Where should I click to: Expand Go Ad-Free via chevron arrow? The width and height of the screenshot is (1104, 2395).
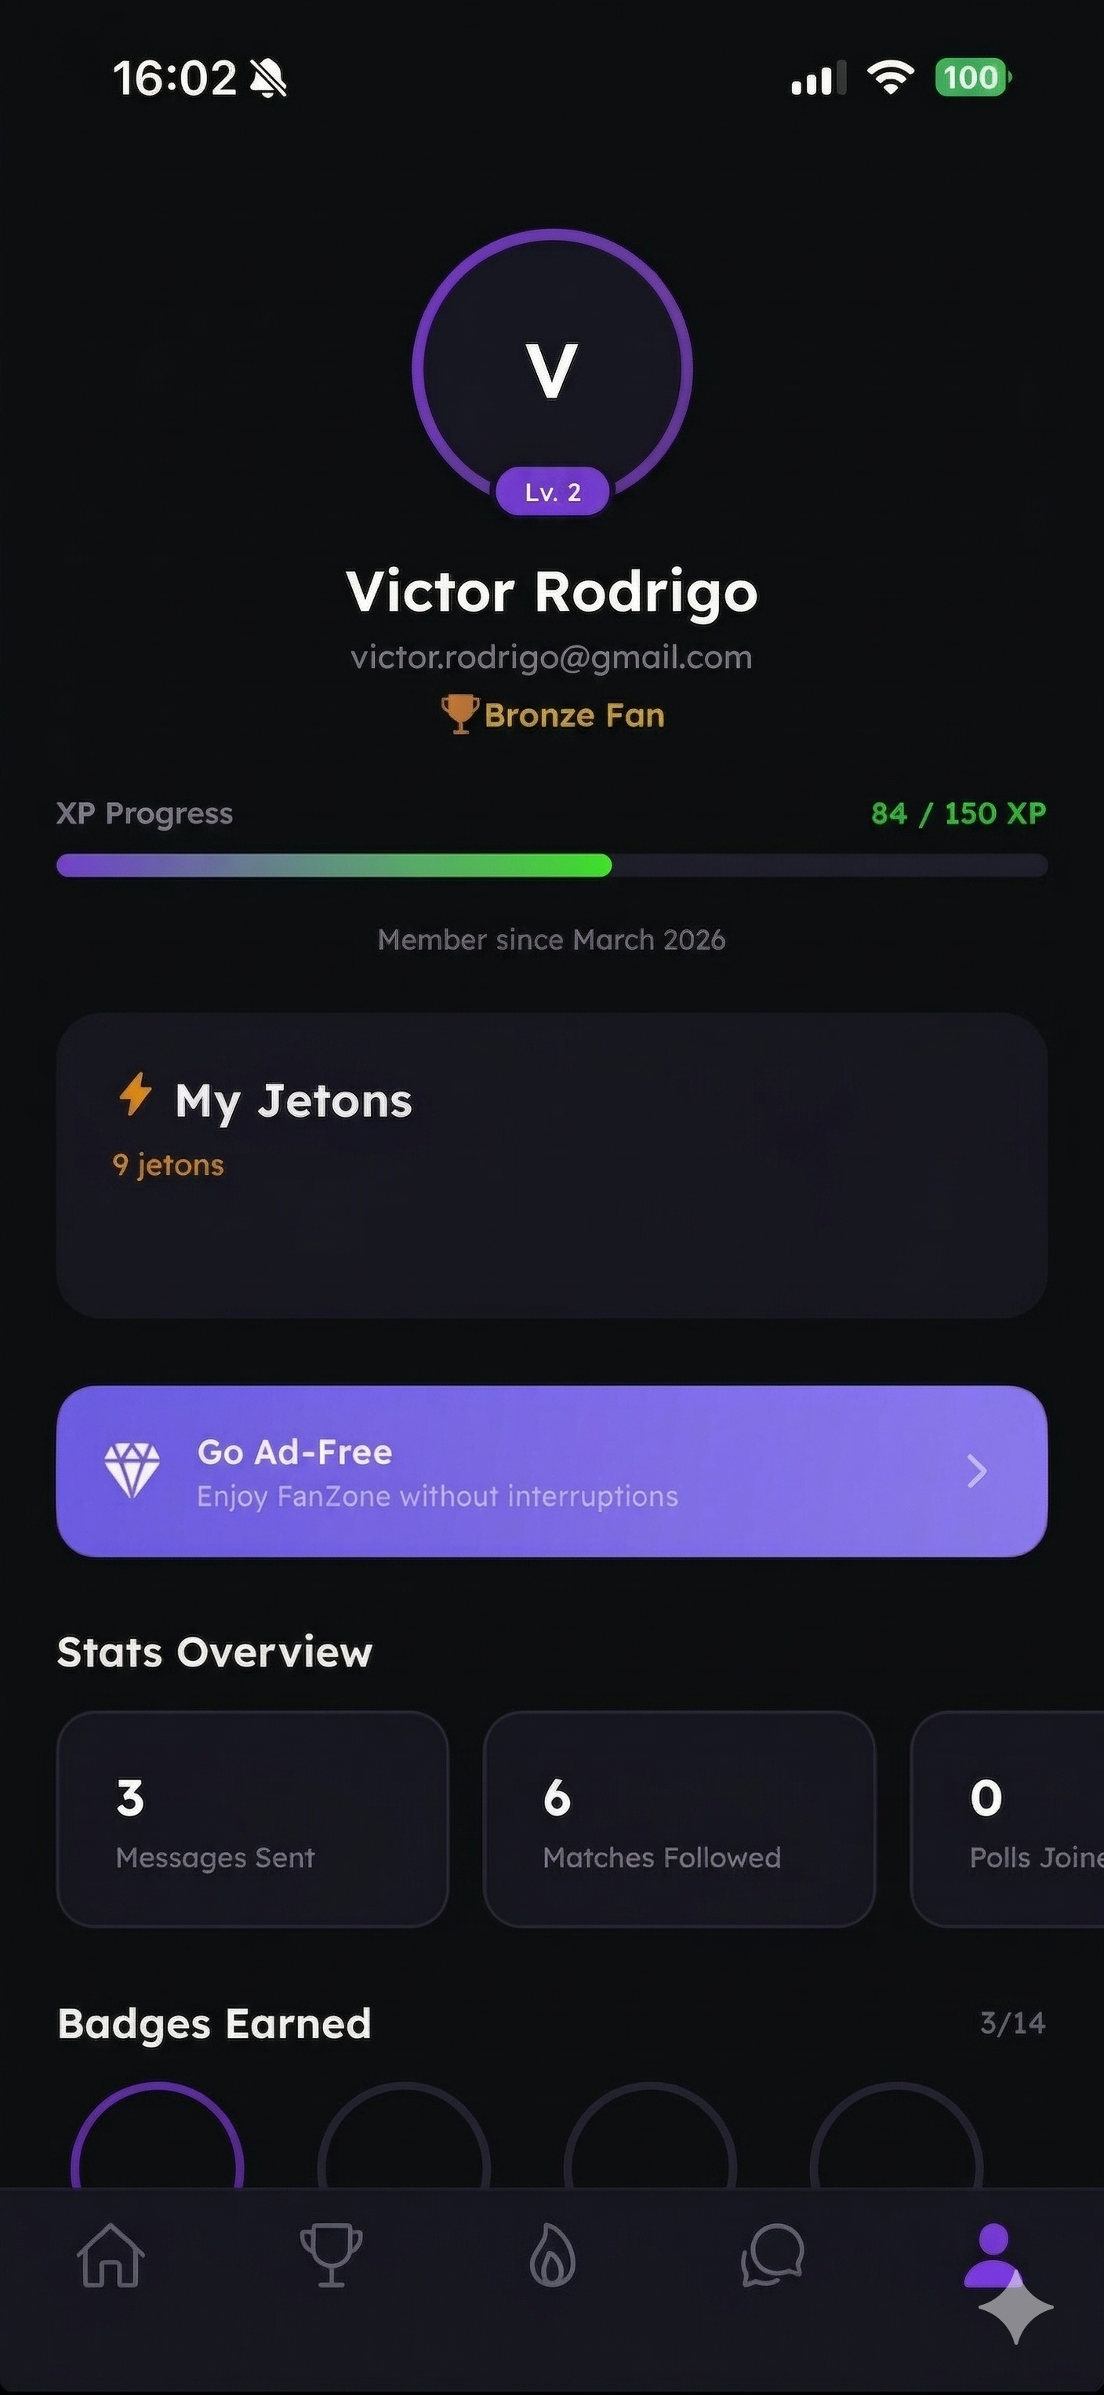977,1471
